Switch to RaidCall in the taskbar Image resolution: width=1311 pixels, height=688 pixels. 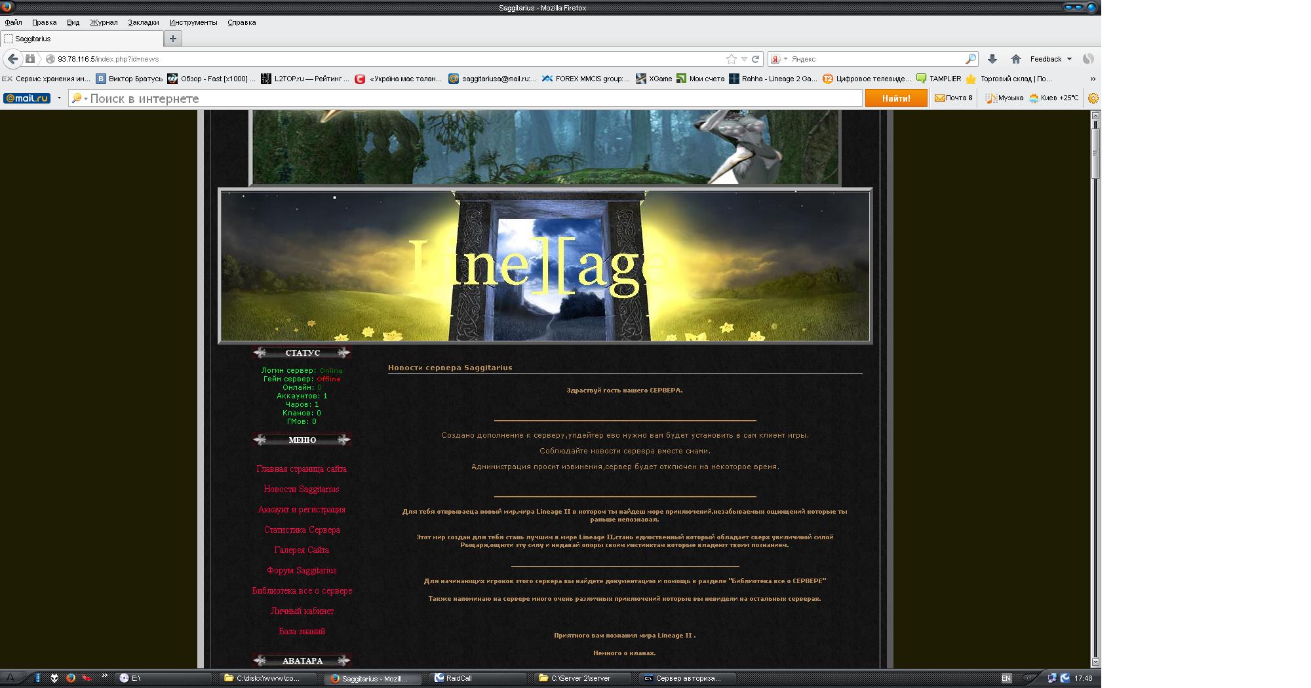(x=479, y=678)
